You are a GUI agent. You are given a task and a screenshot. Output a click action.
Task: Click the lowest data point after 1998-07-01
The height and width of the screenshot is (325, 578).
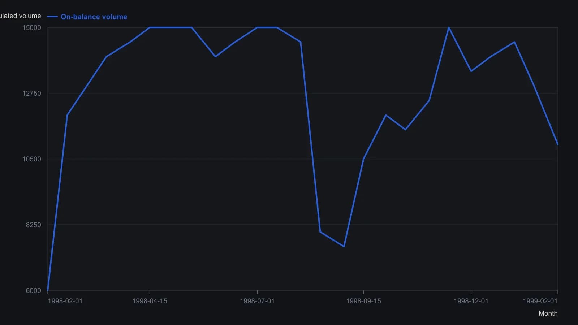[344, 247]
